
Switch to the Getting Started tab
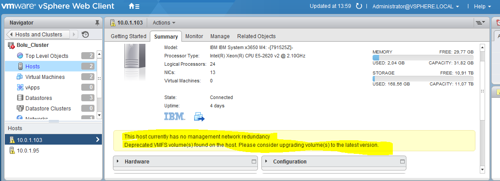(128, 36)
